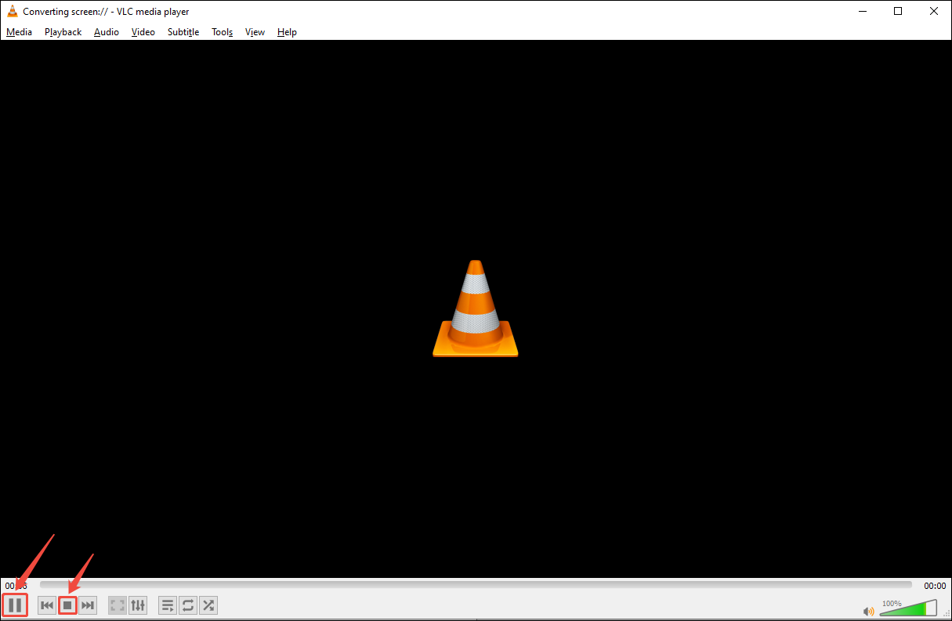Skip to the next media item
Viewport: 952px width, 621px height.
point(88,605)
